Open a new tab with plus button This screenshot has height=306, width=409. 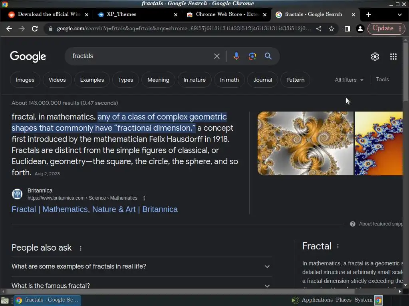point(369,15)
